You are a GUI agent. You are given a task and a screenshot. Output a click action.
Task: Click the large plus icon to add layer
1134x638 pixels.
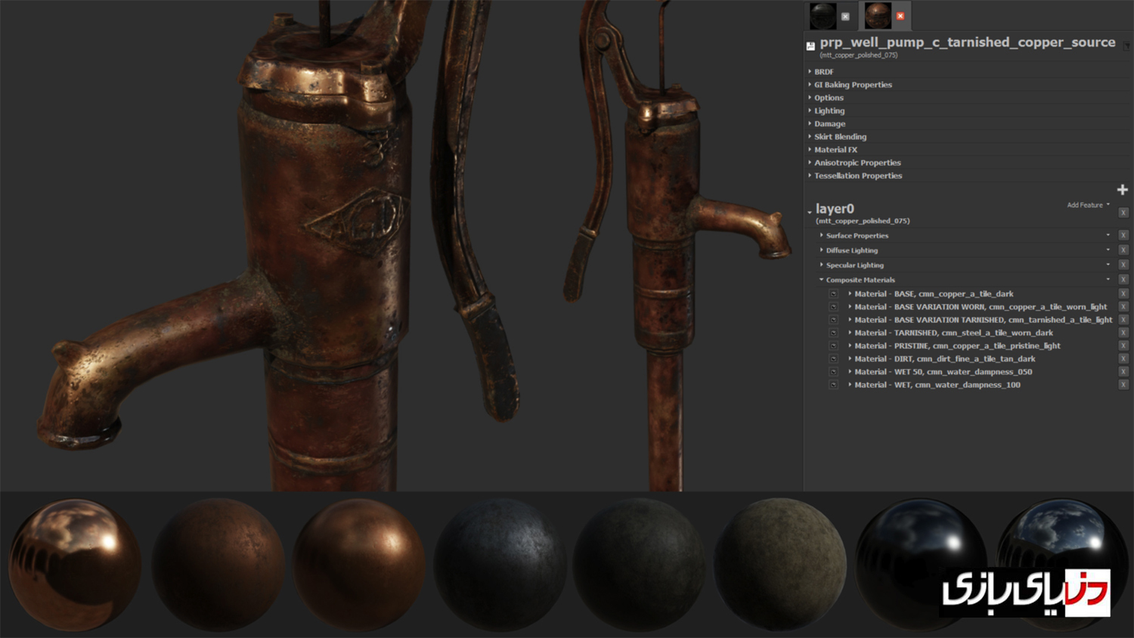click(1122, 190)
